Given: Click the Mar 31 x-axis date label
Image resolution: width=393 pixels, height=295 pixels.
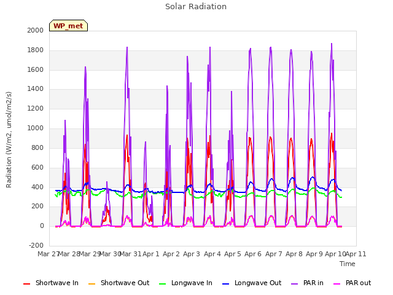Looking at the screenshot, I should [x=131, y=254].
